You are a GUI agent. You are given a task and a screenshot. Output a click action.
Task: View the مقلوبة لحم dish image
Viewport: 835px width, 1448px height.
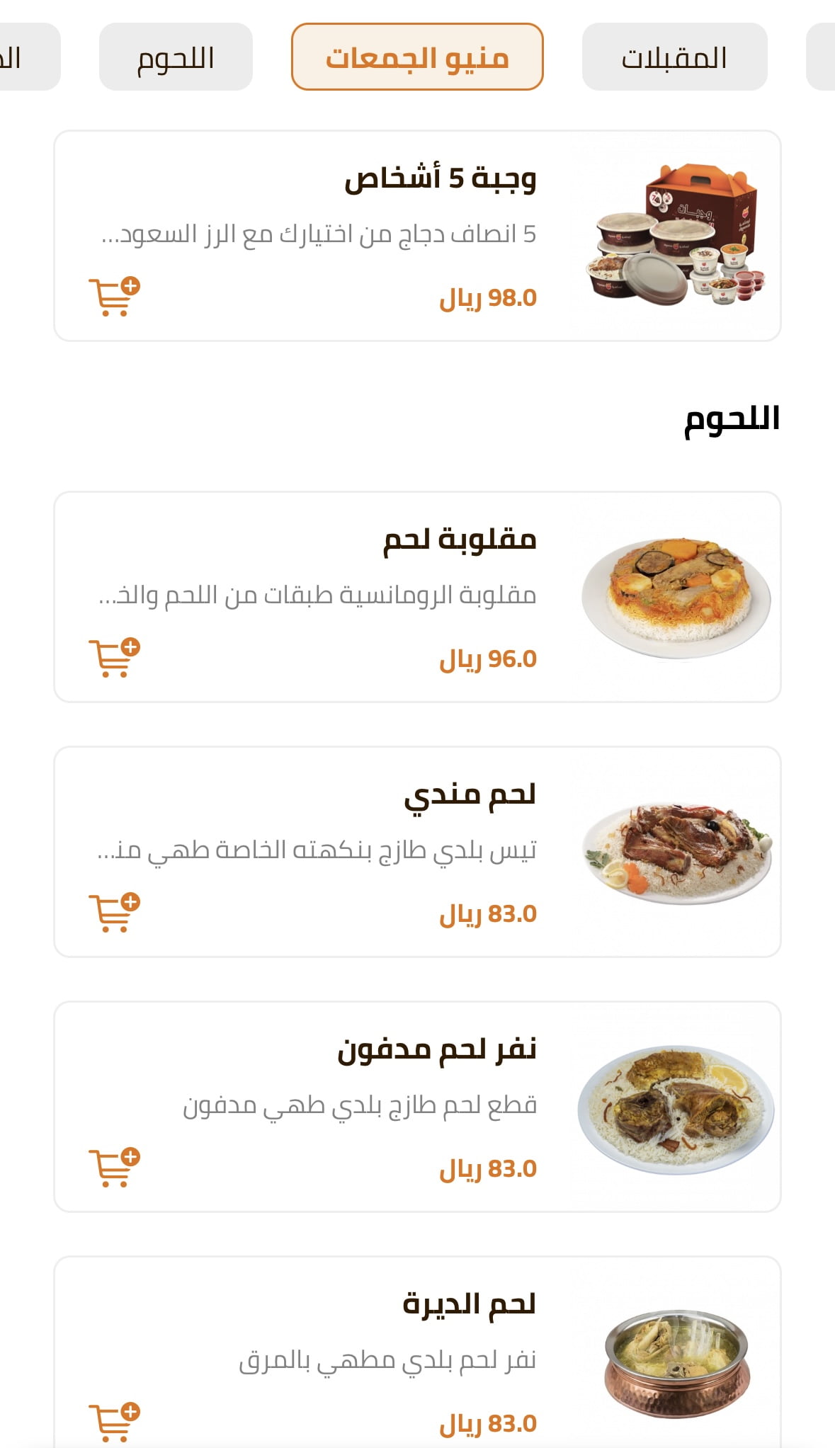tap(676, 597)
